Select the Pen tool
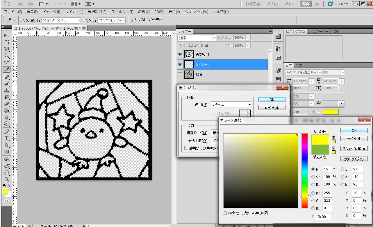 [6, 131]
